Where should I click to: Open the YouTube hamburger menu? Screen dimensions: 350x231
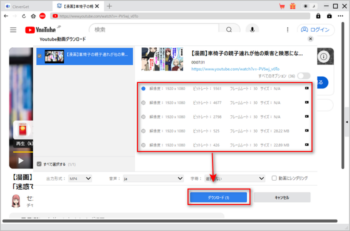pyautogui.click(x=13, y=29)
